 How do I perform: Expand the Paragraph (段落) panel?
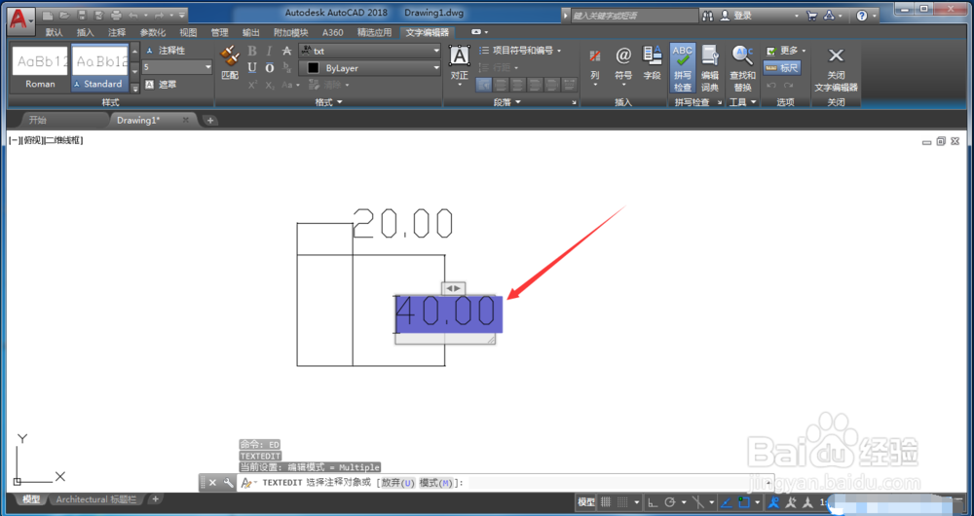(506, 102)
